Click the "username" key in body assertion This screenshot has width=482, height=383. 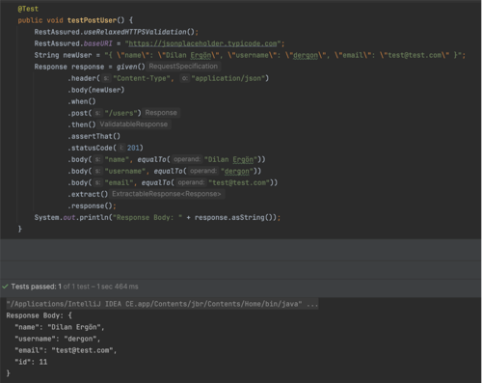(124, 171)
